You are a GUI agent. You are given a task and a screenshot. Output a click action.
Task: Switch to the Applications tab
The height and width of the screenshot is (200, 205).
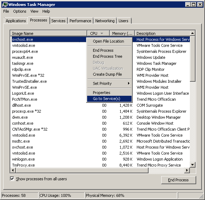[16, 21]
